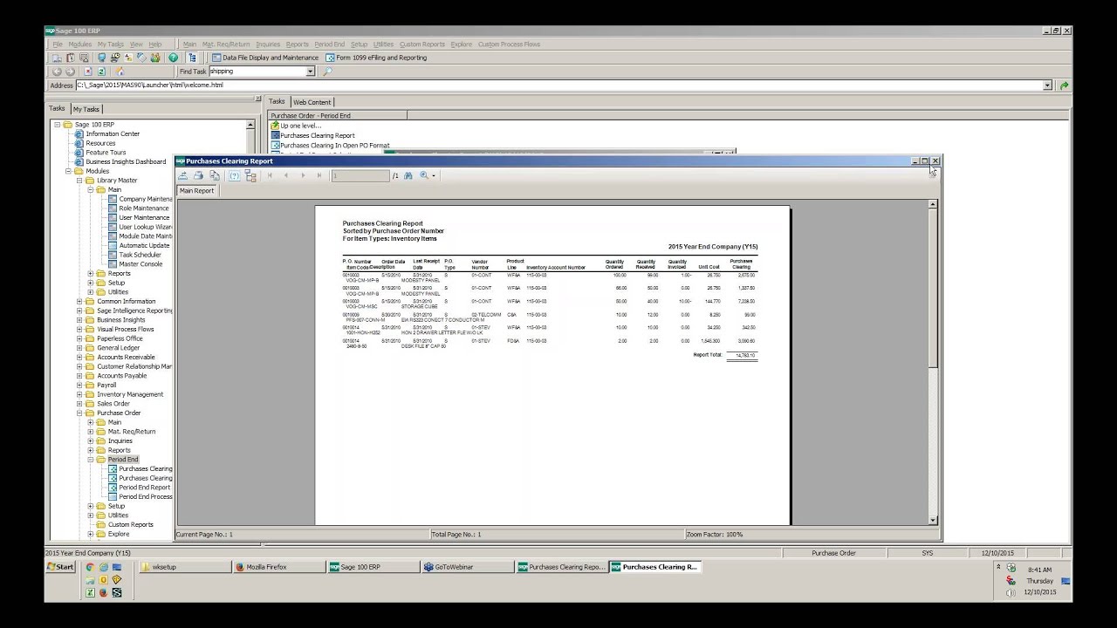Screen dimensions: 1117x628
Task: Go to first page arrow in report viewer
Action: coord(270,175)
